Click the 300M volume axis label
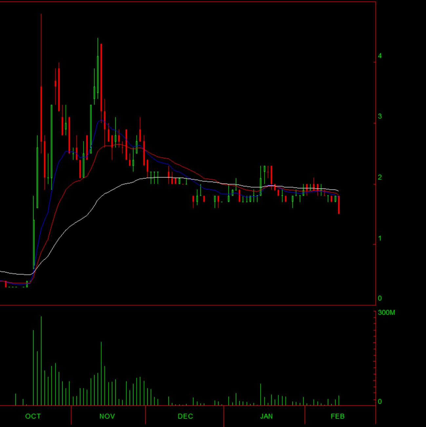 click(386, 313)
